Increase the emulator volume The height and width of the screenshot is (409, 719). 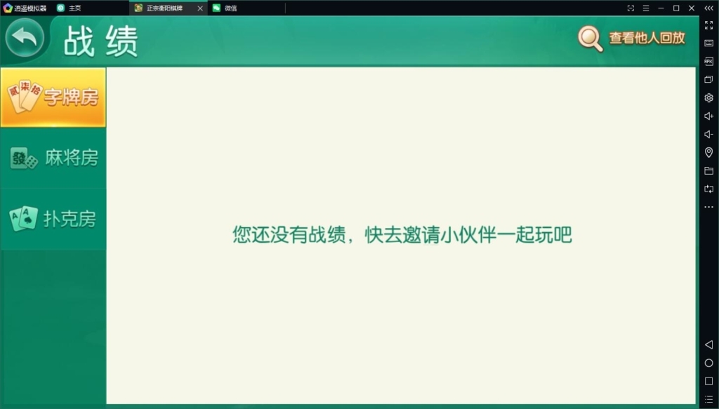tap(708, 116)
